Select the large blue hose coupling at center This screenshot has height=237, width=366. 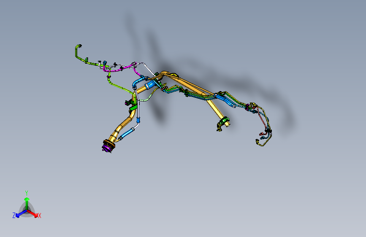(x=150, y=85)
